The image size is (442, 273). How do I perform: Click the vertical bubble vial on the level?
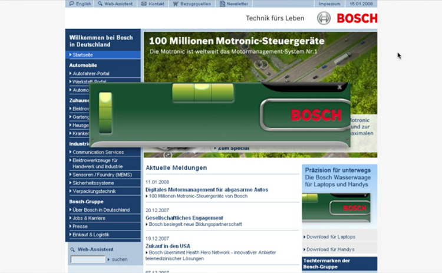pyautogui.click(x=105, y=113)
